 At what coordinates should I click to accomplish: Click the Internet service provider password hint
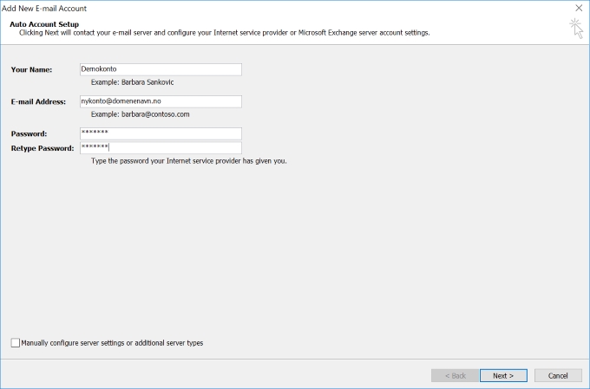click(189, 161)
